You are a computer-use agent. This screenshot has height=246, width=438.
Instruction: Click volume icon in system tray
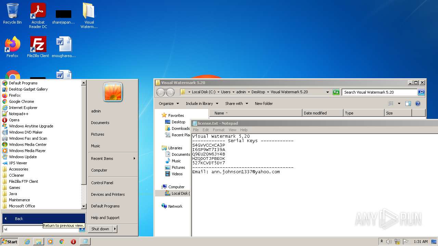pos(389,242)
